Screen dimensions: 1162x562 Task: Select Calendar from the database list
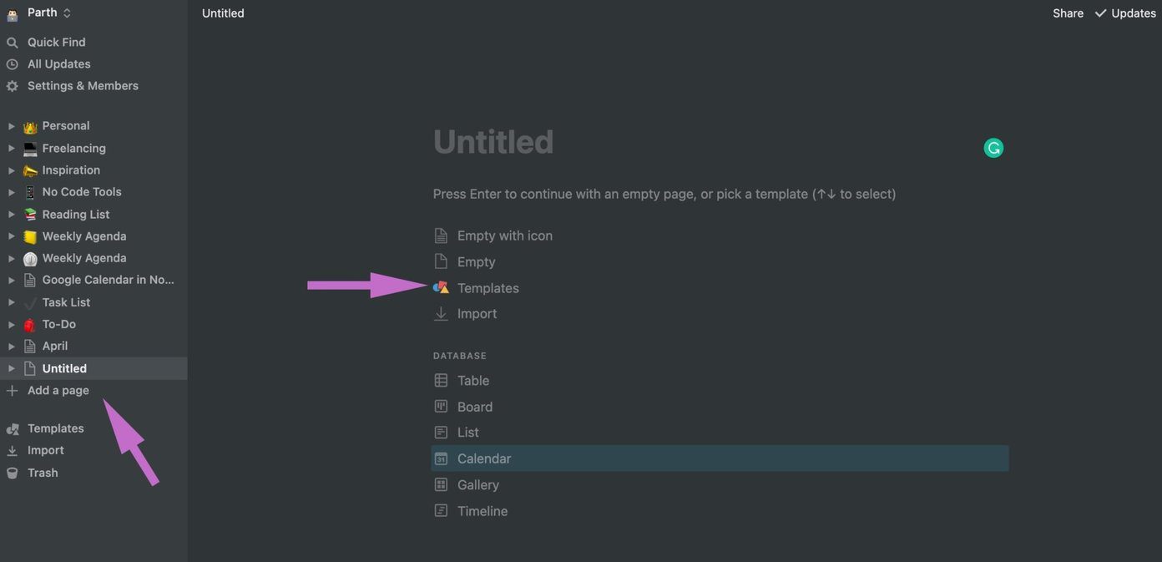click(x=720, y=458)
